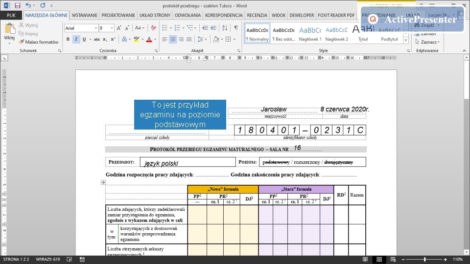
Task: Activate the Malarz formatów format painter
Action: click(x=38, y=42)
